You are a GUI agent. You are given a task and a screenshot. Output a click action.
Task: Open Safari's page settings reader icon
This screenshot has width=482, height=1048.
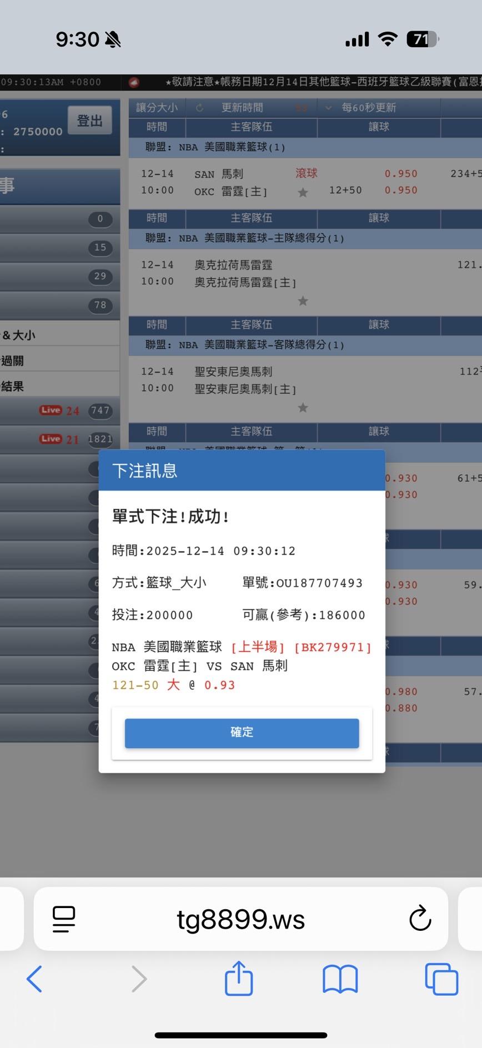click(x=64, y=919)
